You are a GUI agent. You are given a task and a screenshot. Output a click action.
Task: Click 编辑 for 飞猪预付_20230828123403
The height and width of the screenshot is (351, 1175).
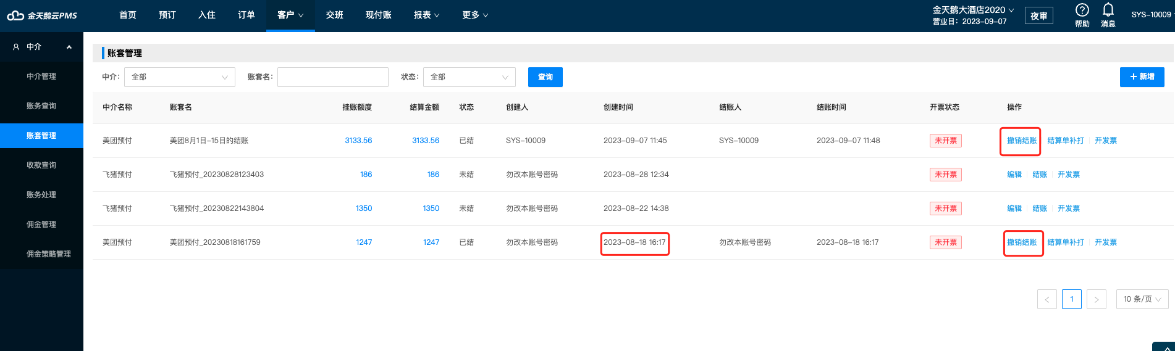click(1014, 175)
